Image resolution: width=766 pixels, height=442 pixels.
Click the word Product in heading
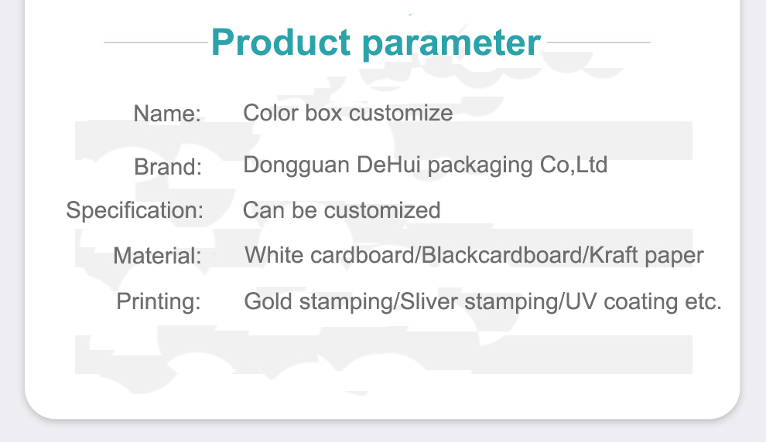point(281,42)
